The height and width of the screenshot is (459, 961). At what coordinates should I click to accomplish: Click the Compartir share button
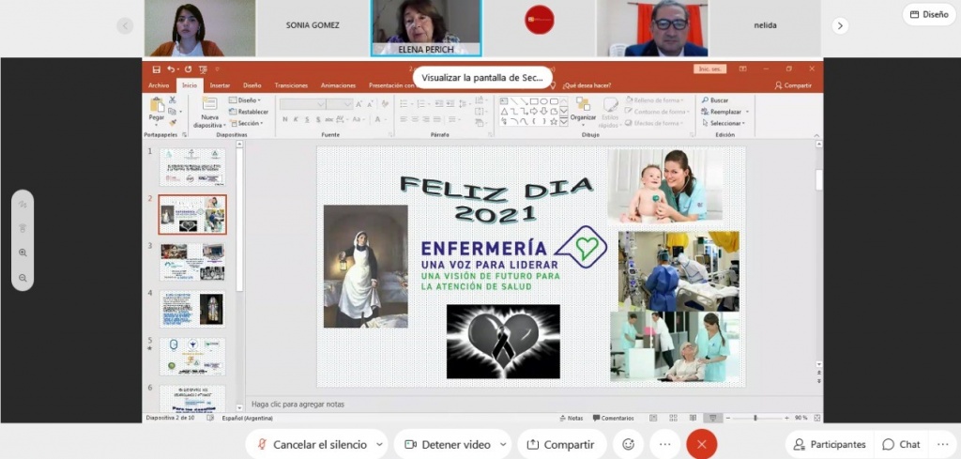click(x=562, y=444)
